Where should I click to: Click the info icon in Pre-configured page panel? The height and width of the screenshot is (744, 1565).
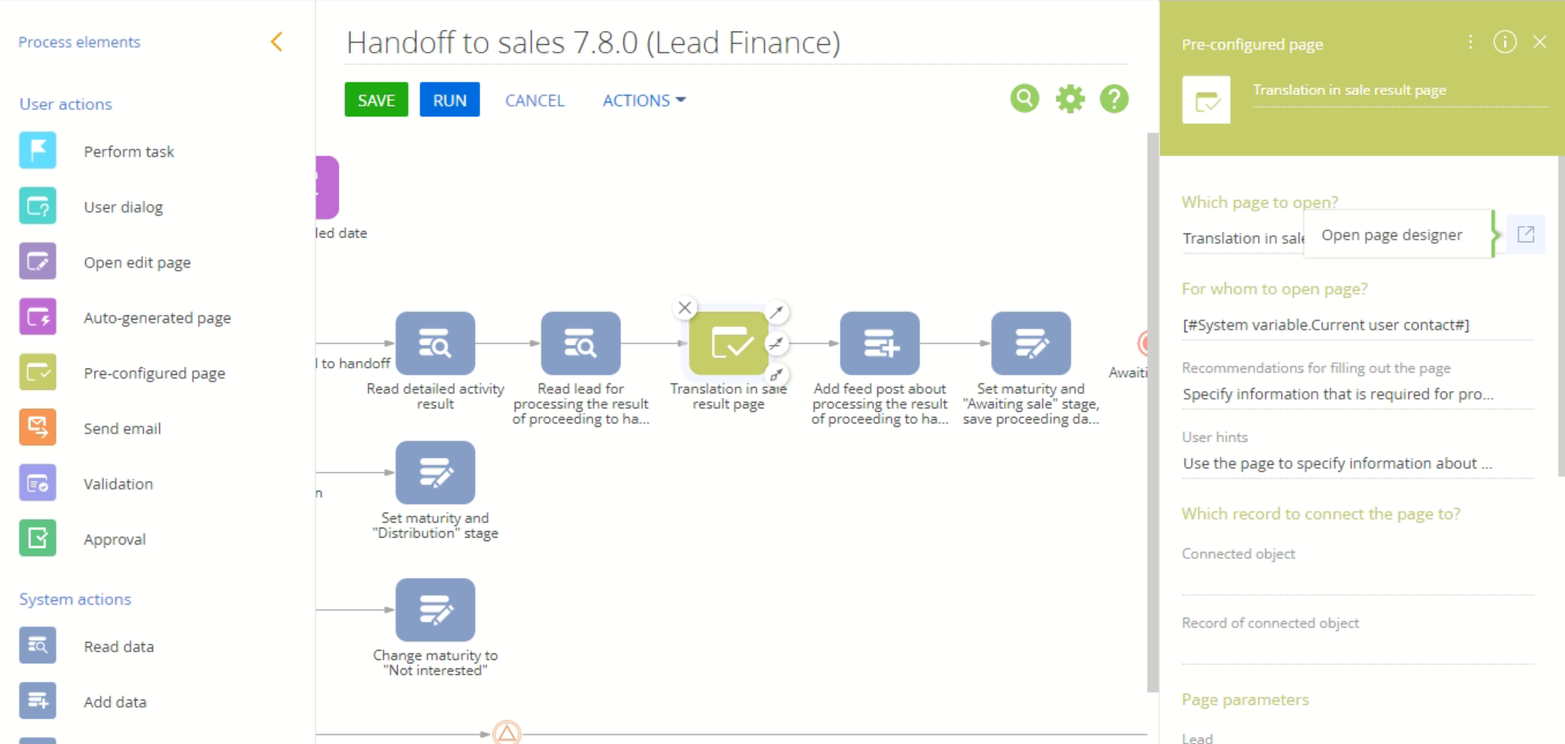pos(1504,42)
